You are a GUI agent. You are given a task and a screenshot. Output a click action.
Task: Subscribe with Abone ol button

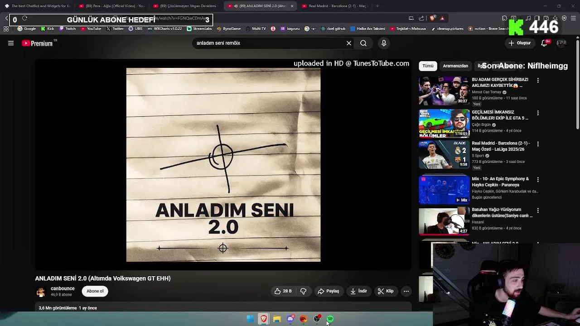pyautogui.click(x=95, y=291)
